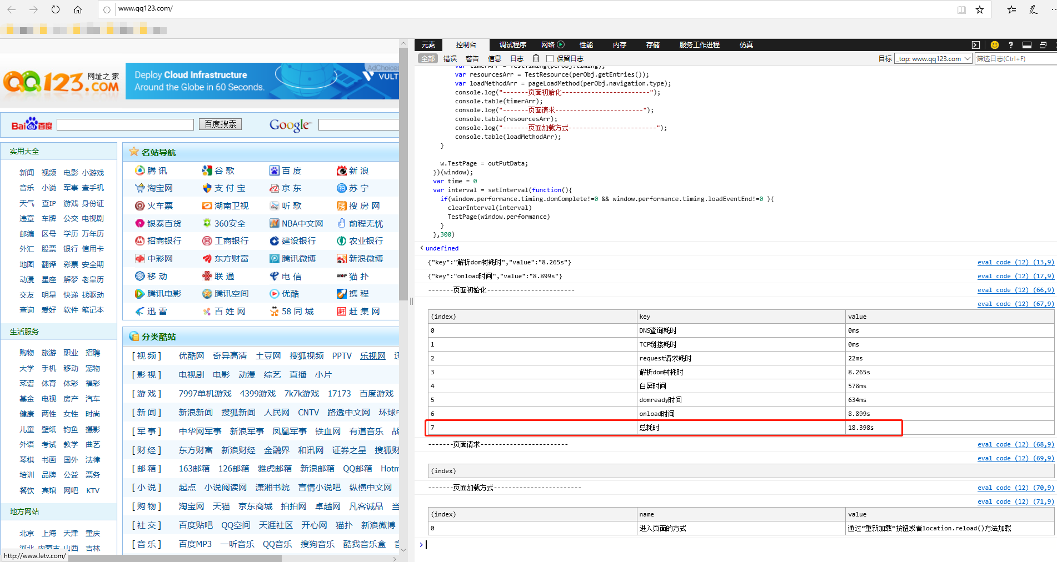
Task: Send feedback with smiley icon
Action: click(x=995, y=45)
